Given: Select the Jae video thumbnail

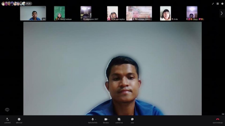Looking at the screenshot, I should [x=33, y=13].
